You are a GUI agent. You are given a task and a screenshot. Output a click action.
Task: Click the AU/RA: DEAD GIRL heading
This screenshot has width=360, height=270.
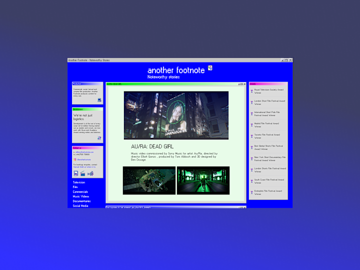pyautogui.click(x=152, y=146)
